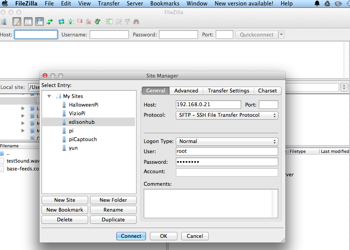The width and height of the screenshot is (350, 250).
Task: Select the yun site entry
Action: click(x=73, y=148)
